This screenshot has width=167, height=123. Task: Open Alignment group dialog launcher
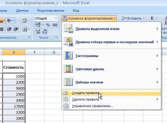click(29, 37)
